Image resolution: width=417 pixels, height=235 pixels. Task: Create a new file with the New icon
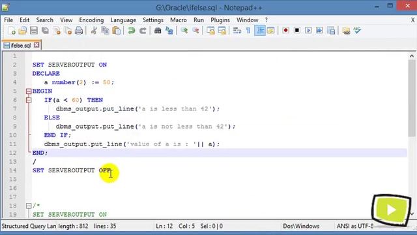[12, 31]
